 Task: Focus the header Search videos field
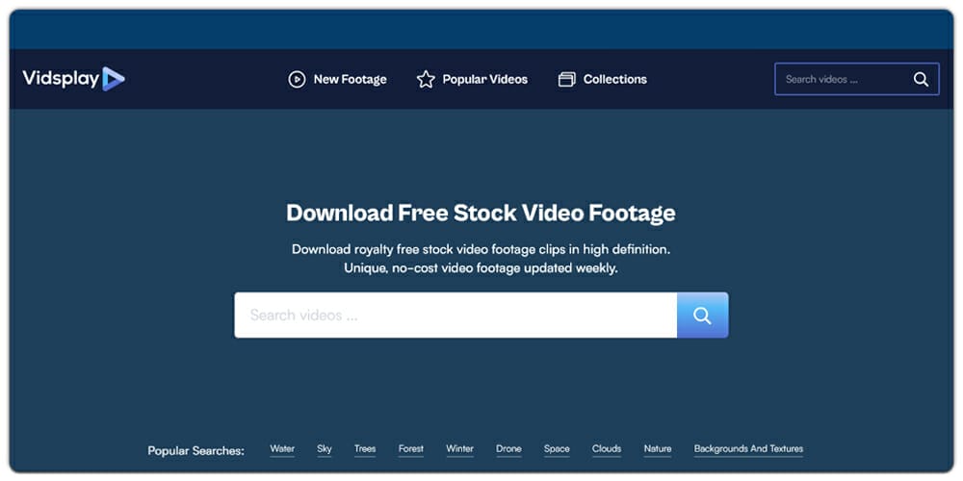tap(841, 79)
